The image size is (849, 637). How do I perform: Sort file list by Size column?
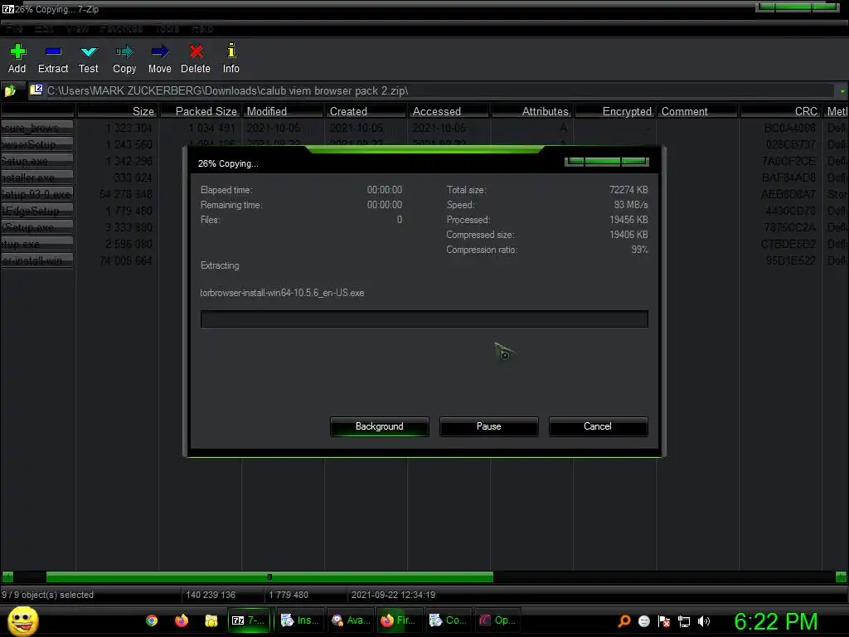point(118,111)
